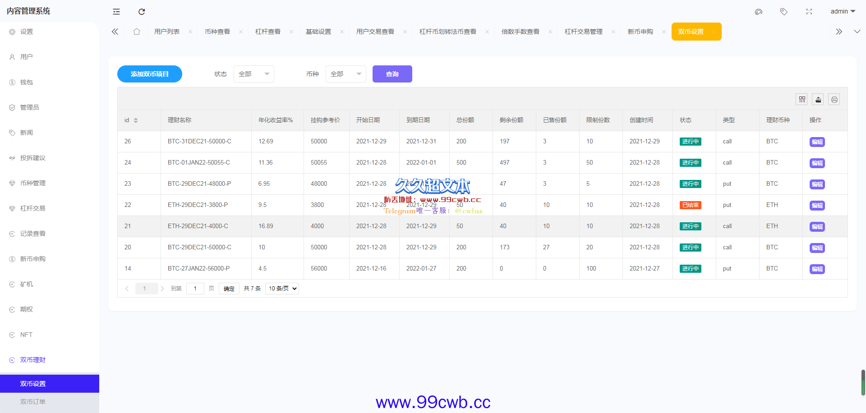Open 10 条/页 page size dropdown
This screenshot has height=413, width=866.
(x=282, y=289)
